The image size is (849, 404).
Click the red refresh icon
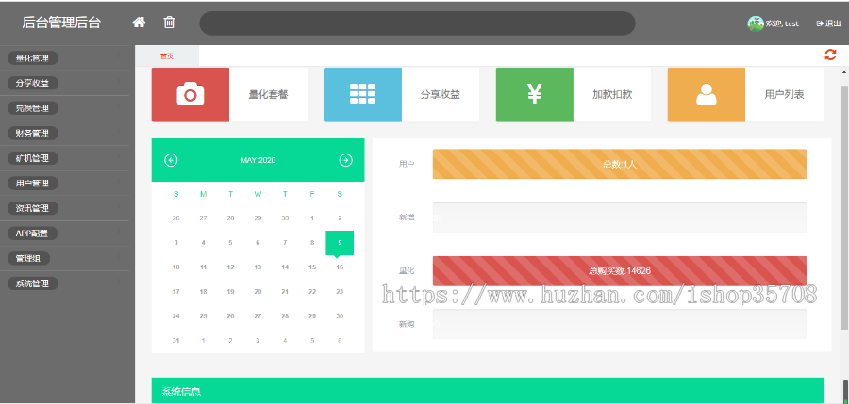click(830, 55)
